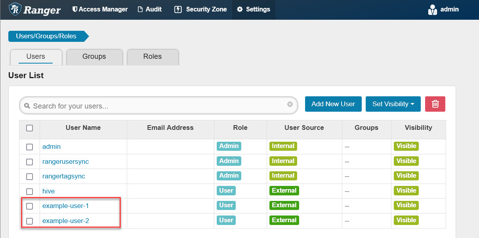Switch to the Groups tab
This screenshot has width=479, height=238.
tap(94, 56)
